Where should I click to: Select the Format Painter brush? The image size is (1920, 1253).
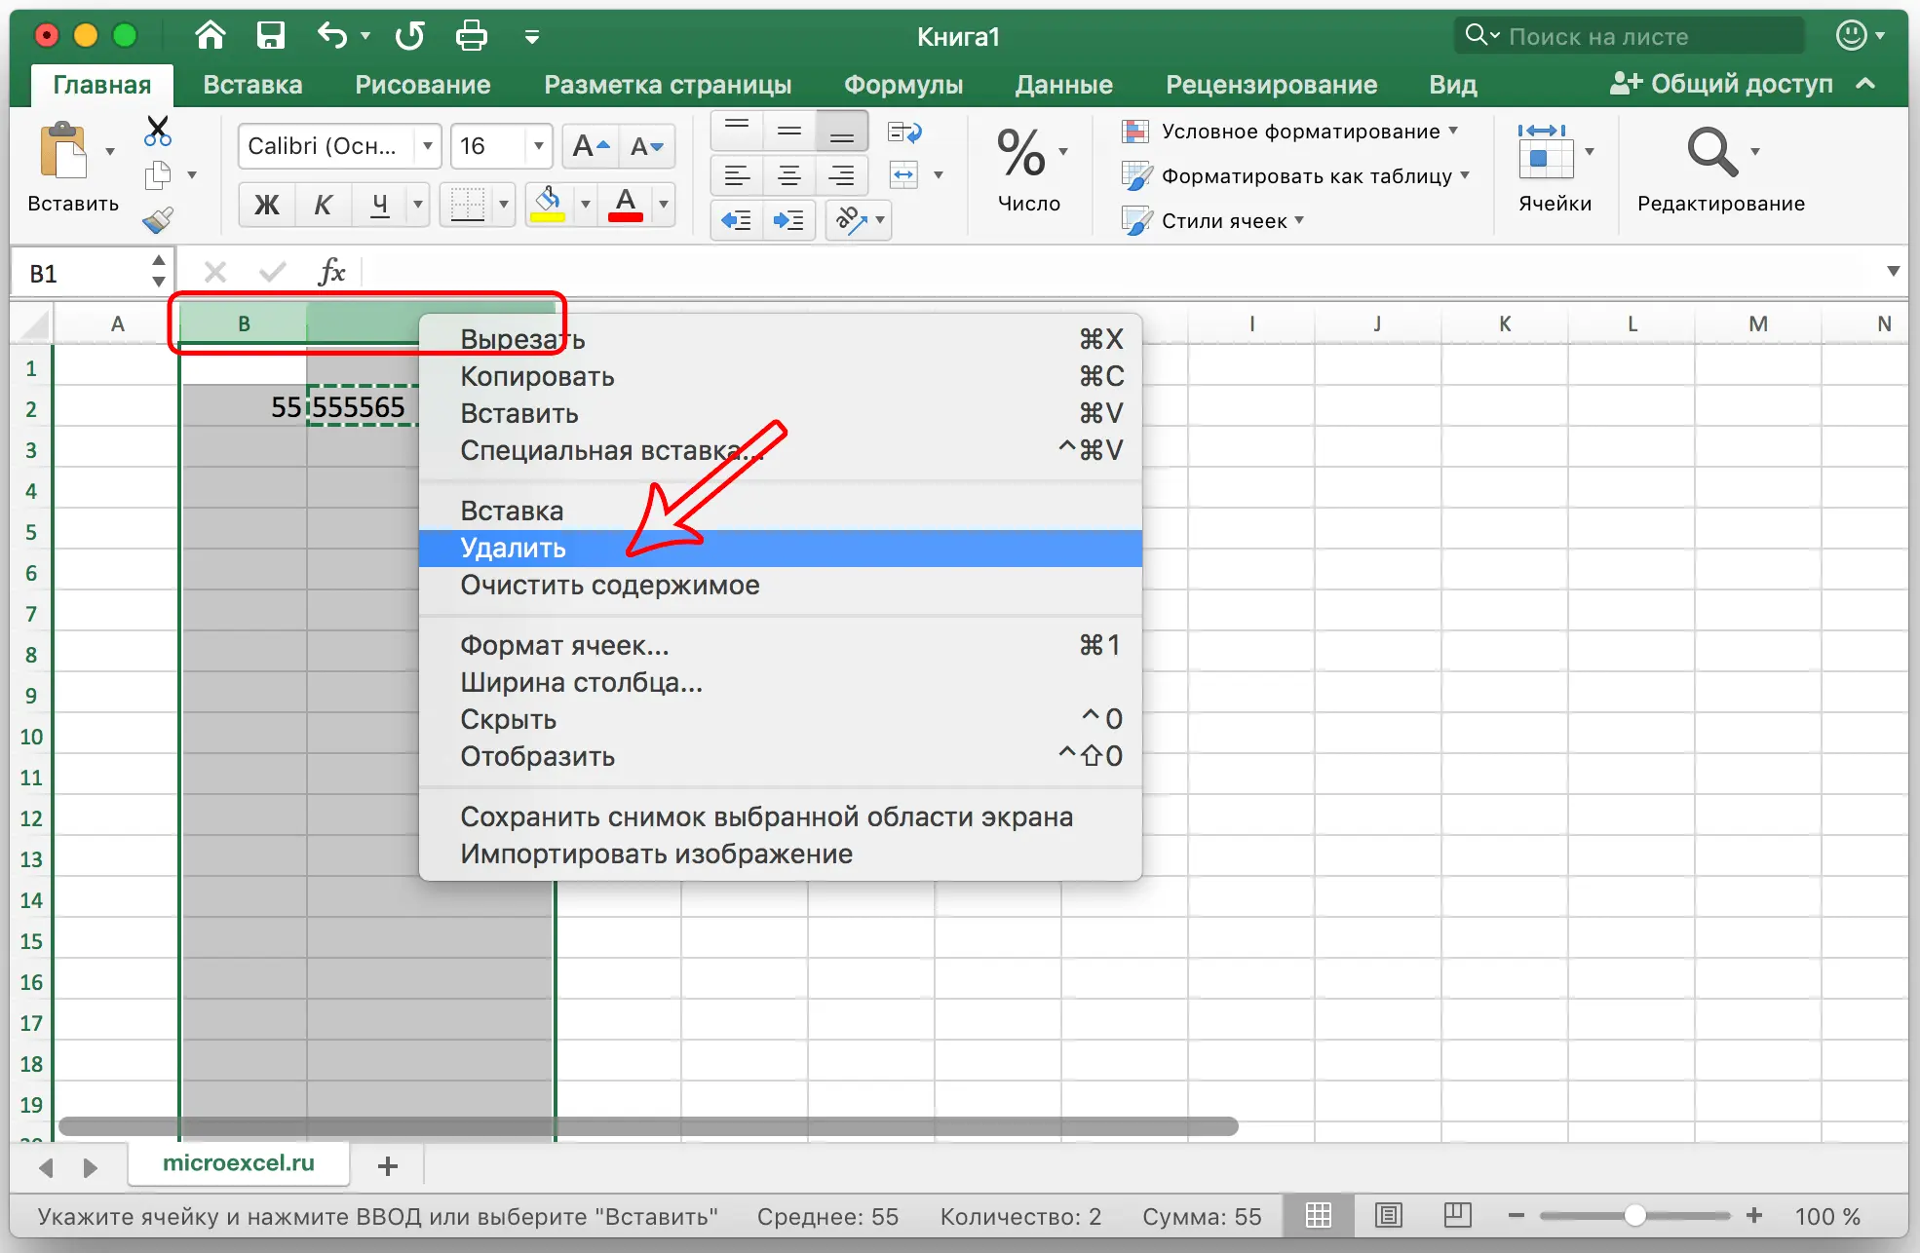pyautogui.click(x=158, y=220)
